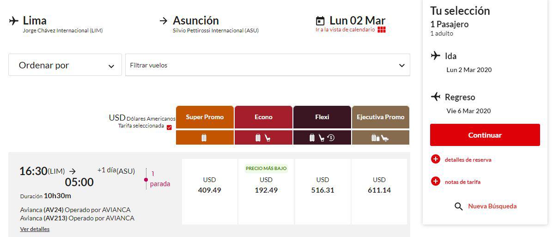This screenshot has width=553, height=237.
Task: Select the Econo fare column header
Action: (263, 117)
